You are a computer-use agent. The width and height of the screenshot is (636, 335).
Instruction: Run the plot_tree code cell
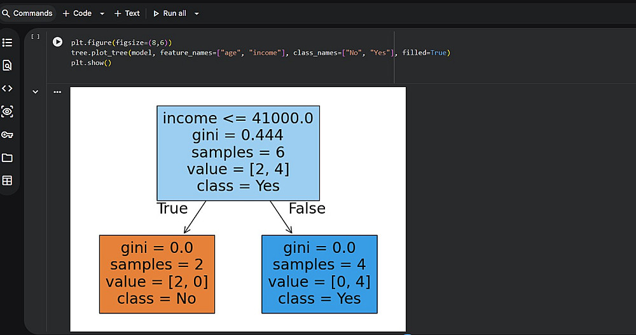coord(58,42)
